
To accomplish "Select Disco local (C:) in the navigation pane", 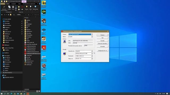I will pos(8,73).
